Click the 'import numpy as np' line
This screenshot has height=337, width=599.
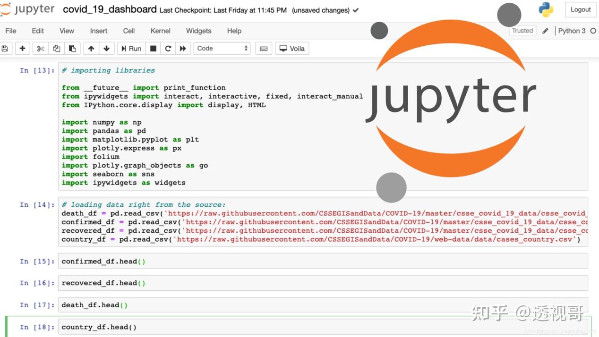tap(102, 122)
